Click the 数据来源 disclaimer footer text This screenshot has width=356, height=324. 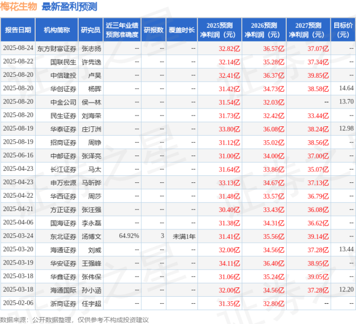(74, 320)
